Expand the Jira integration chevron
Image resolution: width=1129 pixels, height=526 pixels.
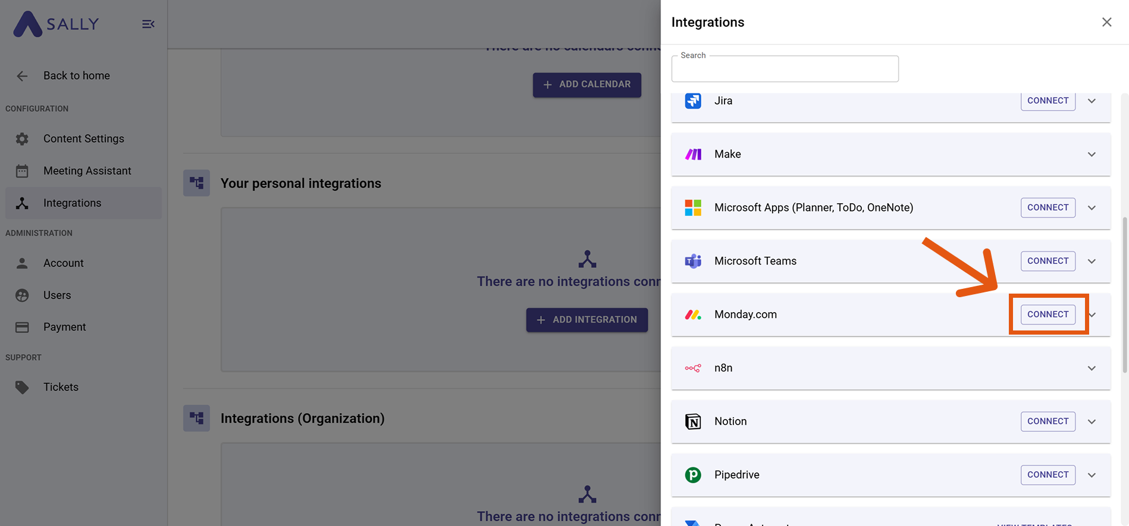point(1092,100)
